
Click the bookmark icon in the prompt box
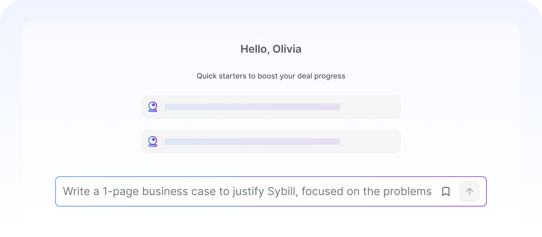pyautogui.click(x=446, y=192)
